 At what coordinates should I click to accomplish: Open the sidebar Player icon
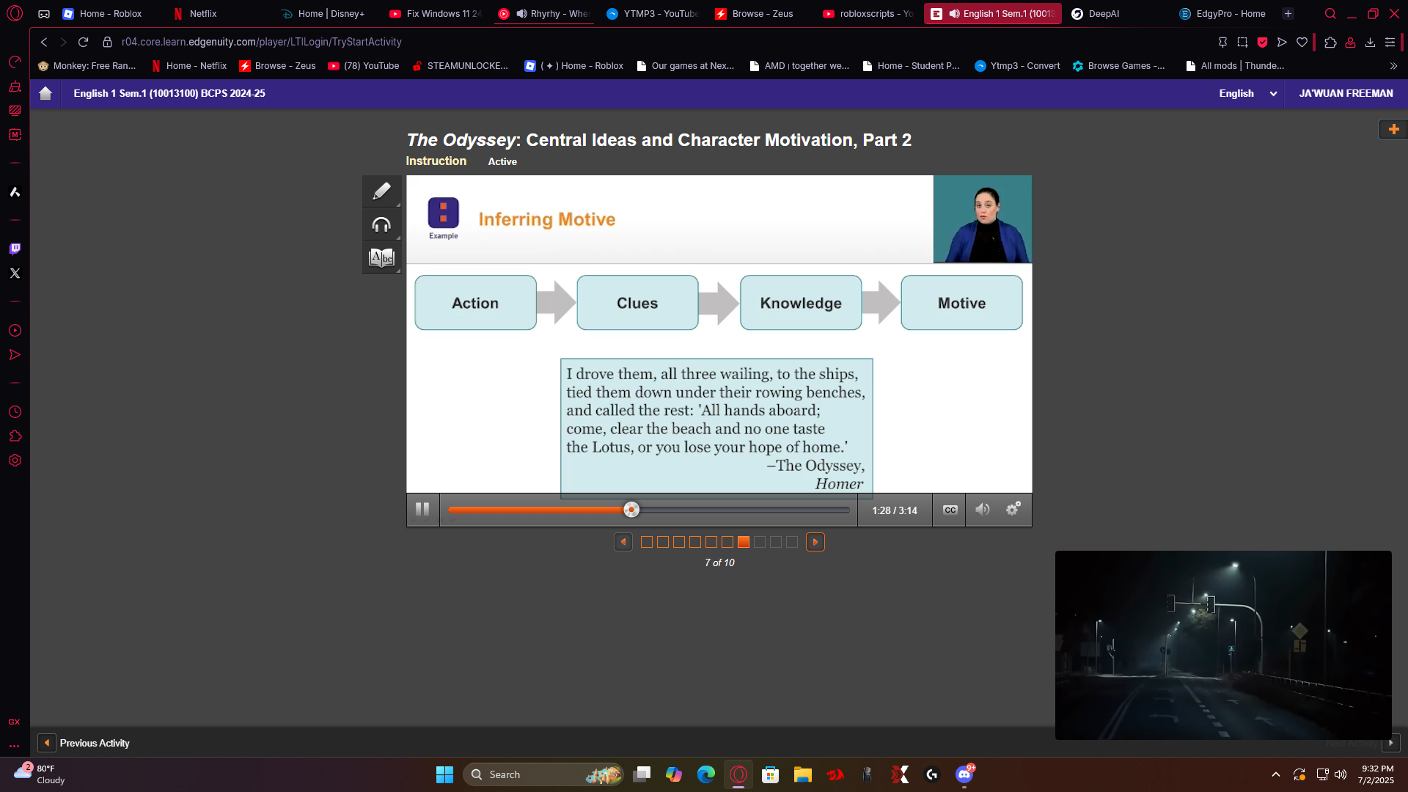[x=15, y=331]
